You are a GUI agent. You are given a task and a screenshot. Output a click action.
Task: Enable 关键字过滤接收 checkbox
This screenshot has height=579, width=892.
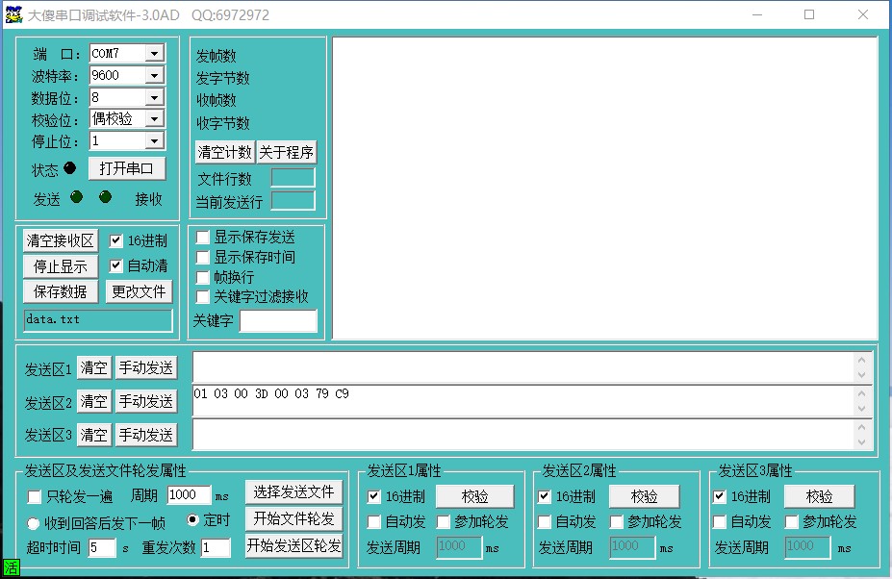202,296
